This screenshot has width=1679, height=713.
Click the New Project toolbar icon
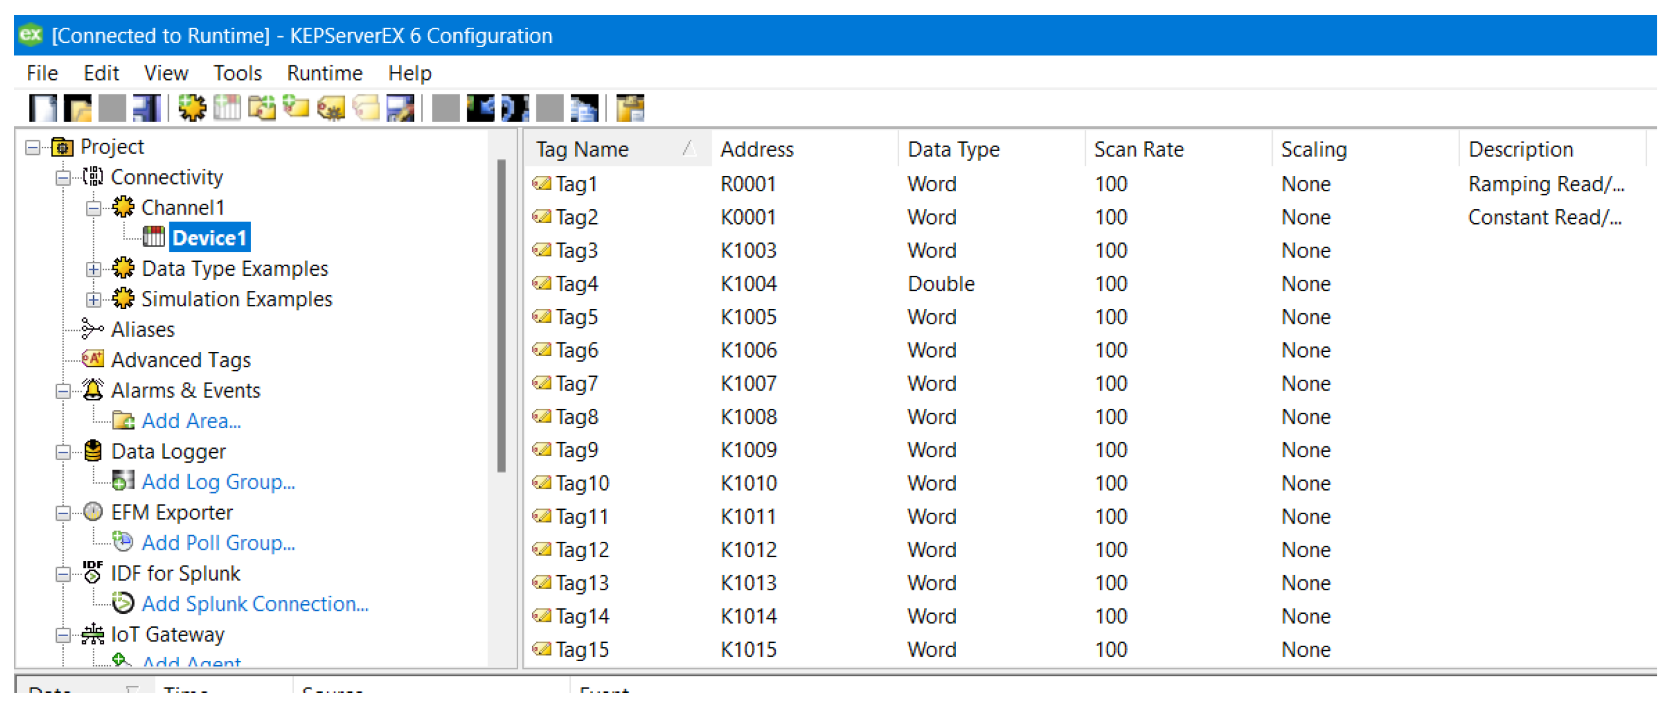tap(43, 108)
